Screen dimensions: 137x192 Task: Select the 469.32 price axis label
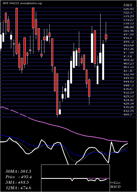(128, 60)
